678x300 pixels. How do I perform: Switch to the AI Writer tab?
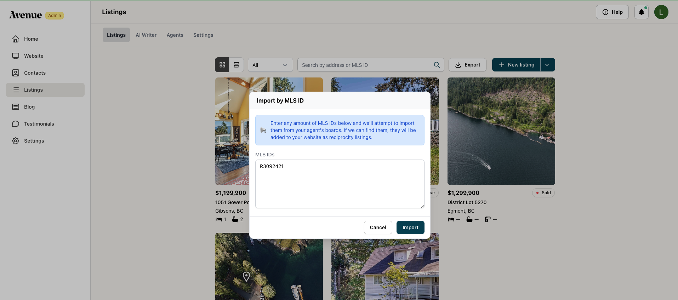coord(146,35)
